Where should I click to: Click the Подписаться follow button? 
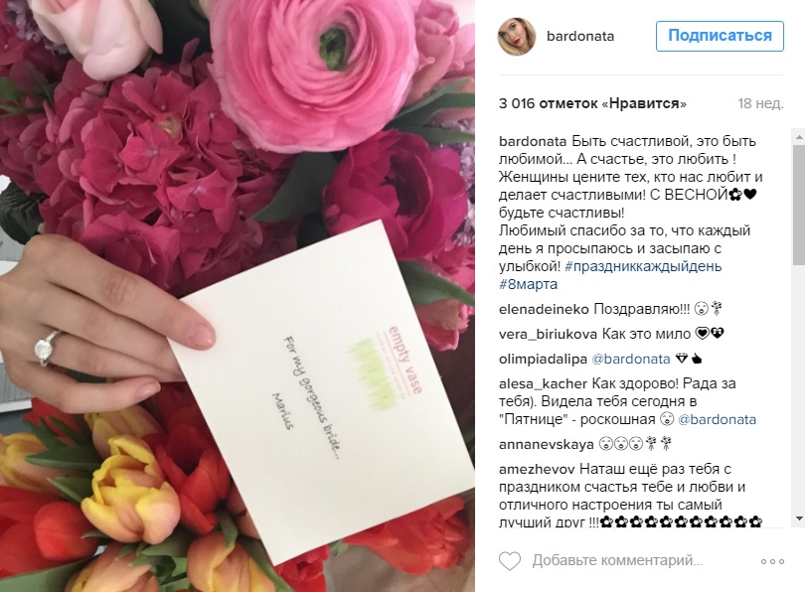point(720,36)
